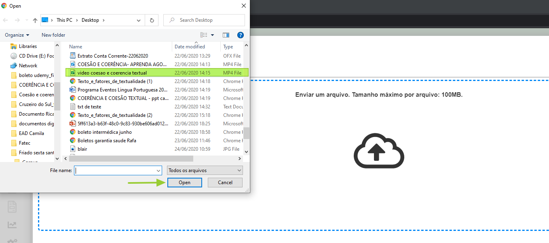
Task: Open the Fatec folder in sidebar
Action: (20, 143)
